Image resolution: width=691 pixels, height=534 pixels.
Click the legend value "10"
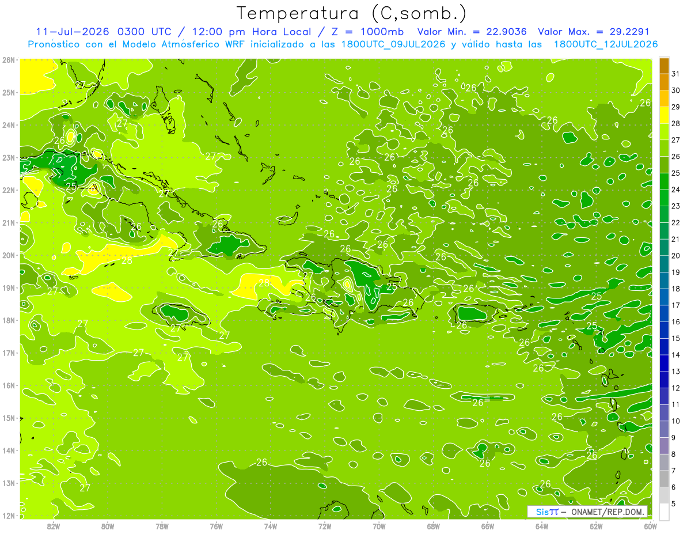[x=676, y=421]
